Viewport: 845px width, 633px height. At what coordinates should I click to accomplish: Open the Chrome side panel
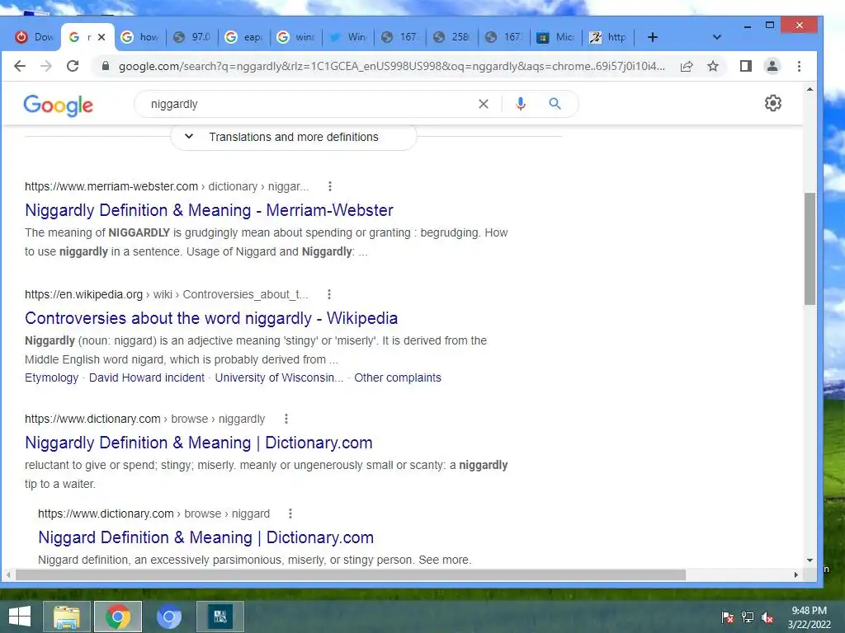(746, 66)
